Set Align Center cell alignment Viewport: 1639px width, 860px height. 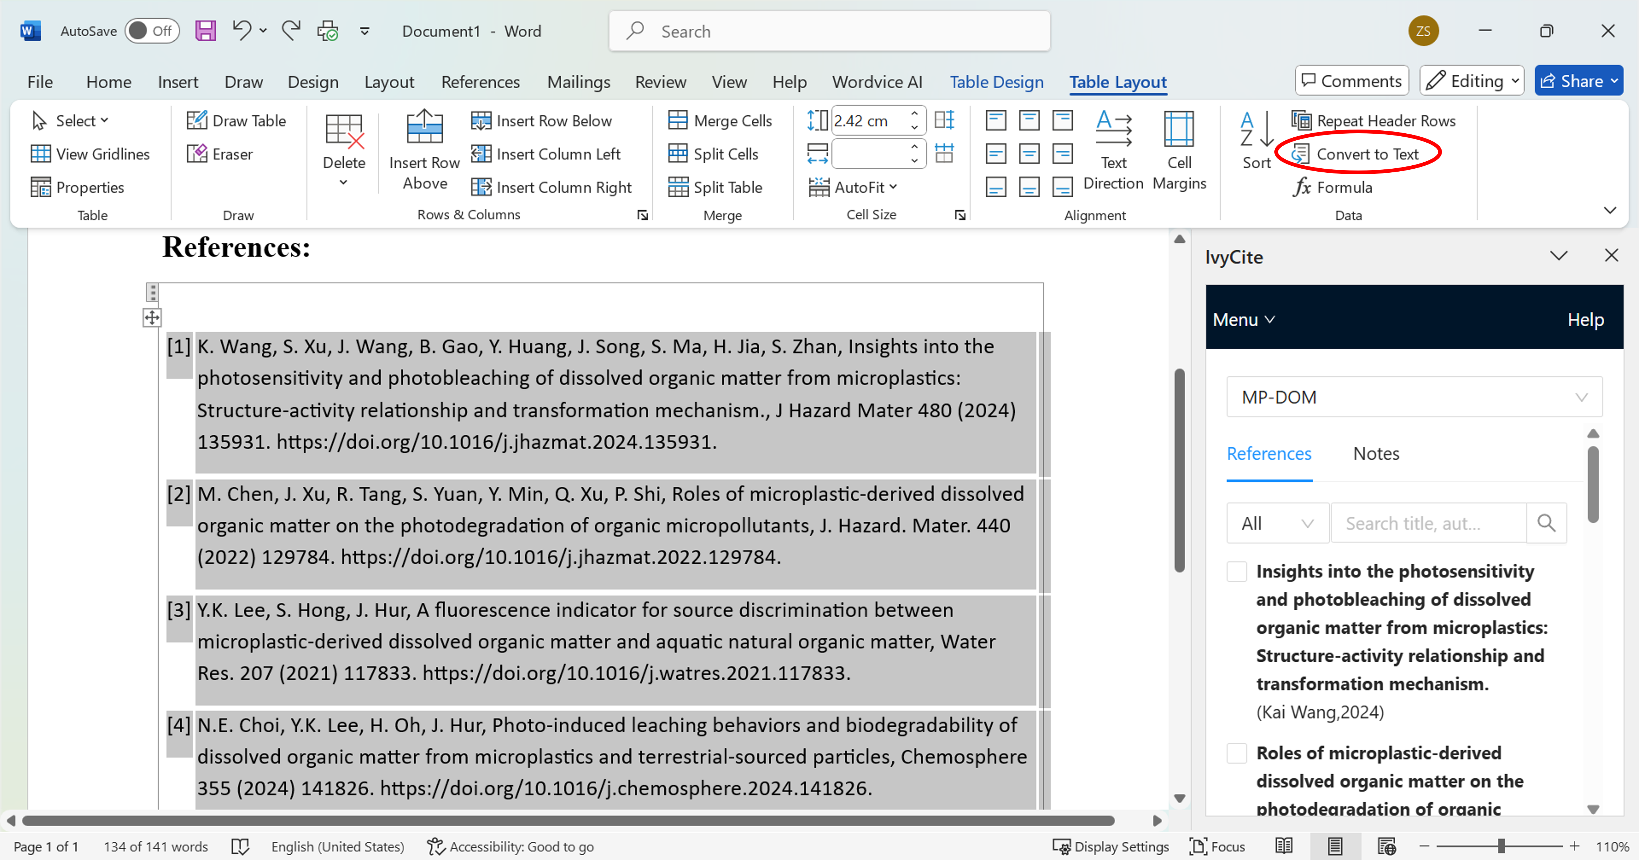(1029, 153)
